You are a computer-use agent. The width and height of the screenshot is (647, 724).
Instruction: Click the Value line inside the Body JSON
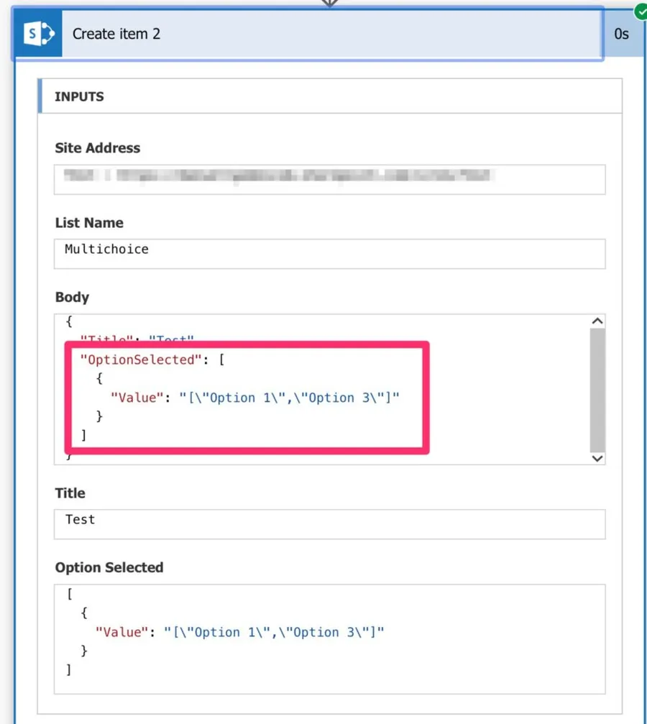pos(254,398)
